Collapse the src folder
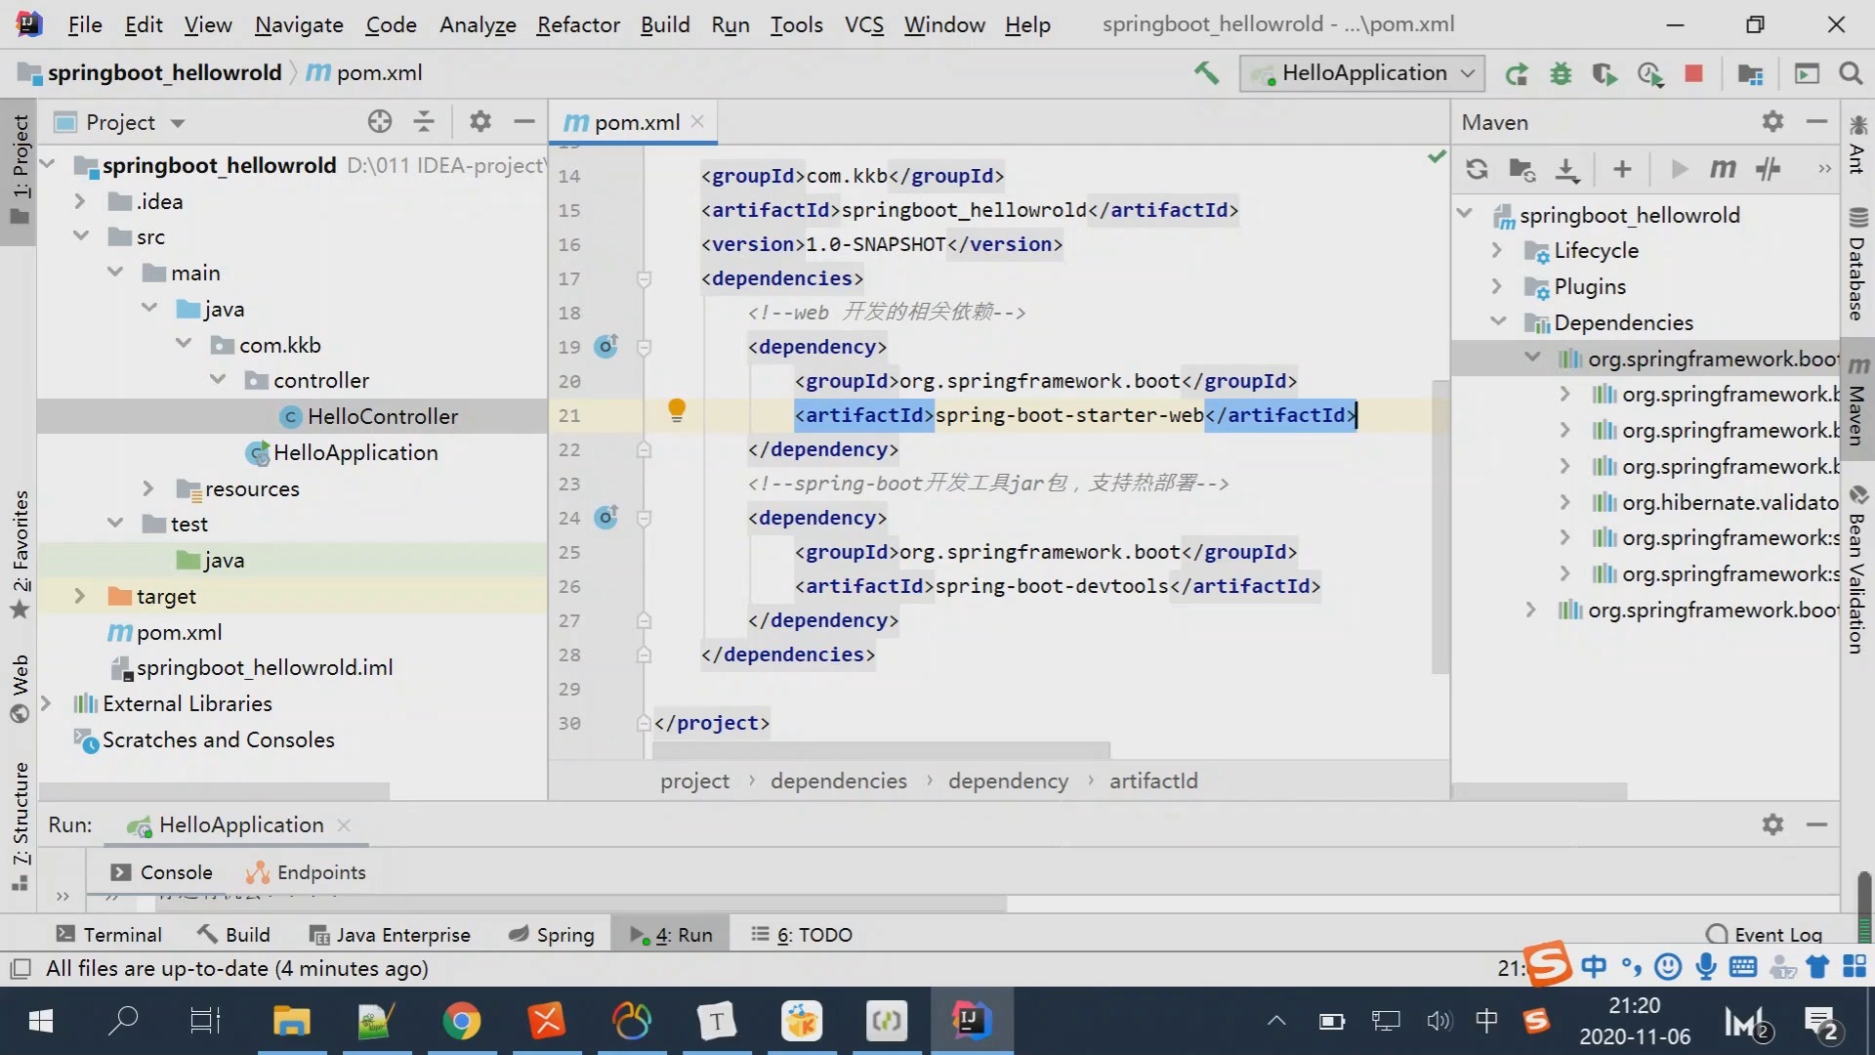1875x1055 pixels. (81, 236)
